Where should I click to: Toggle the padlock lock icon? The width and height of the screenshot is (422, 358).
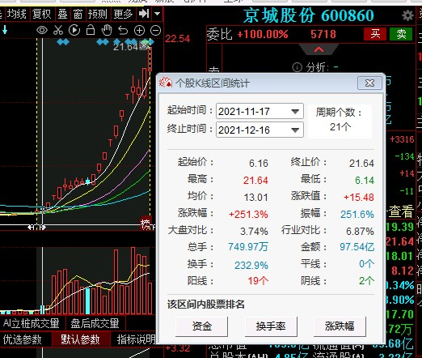[x=91, y=30]
